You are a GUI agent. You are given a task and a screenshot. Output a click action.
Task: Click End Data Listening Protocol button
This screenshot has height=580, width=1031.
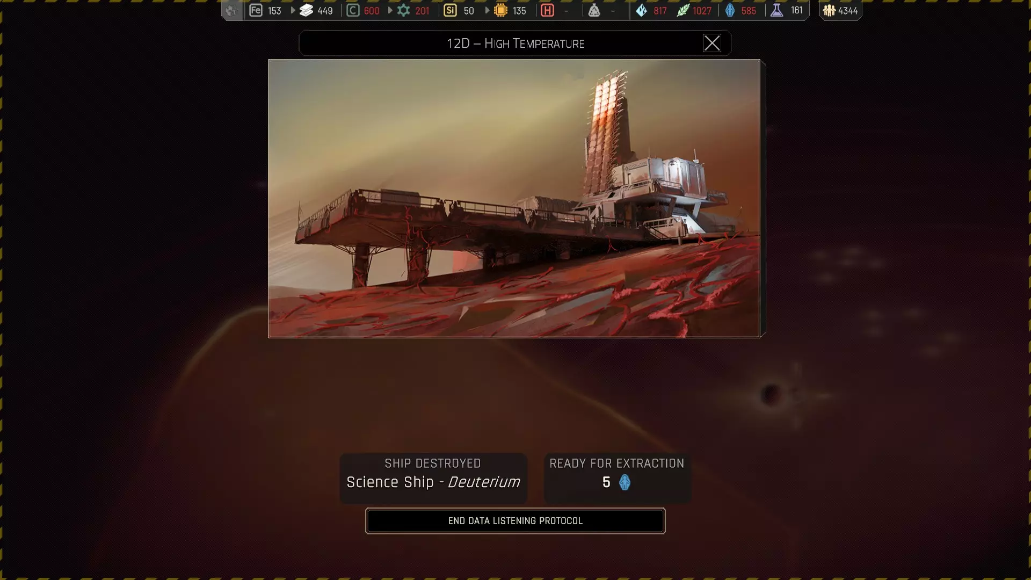pyautogui.click(x=515, y=520)
